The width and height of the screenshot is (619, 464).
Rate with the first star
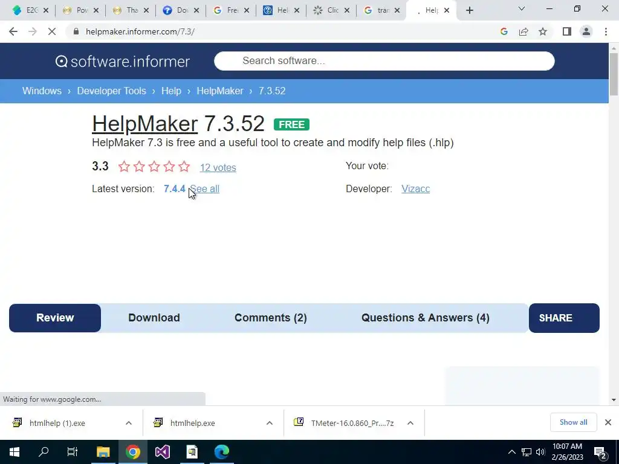[x=124, y=167]
